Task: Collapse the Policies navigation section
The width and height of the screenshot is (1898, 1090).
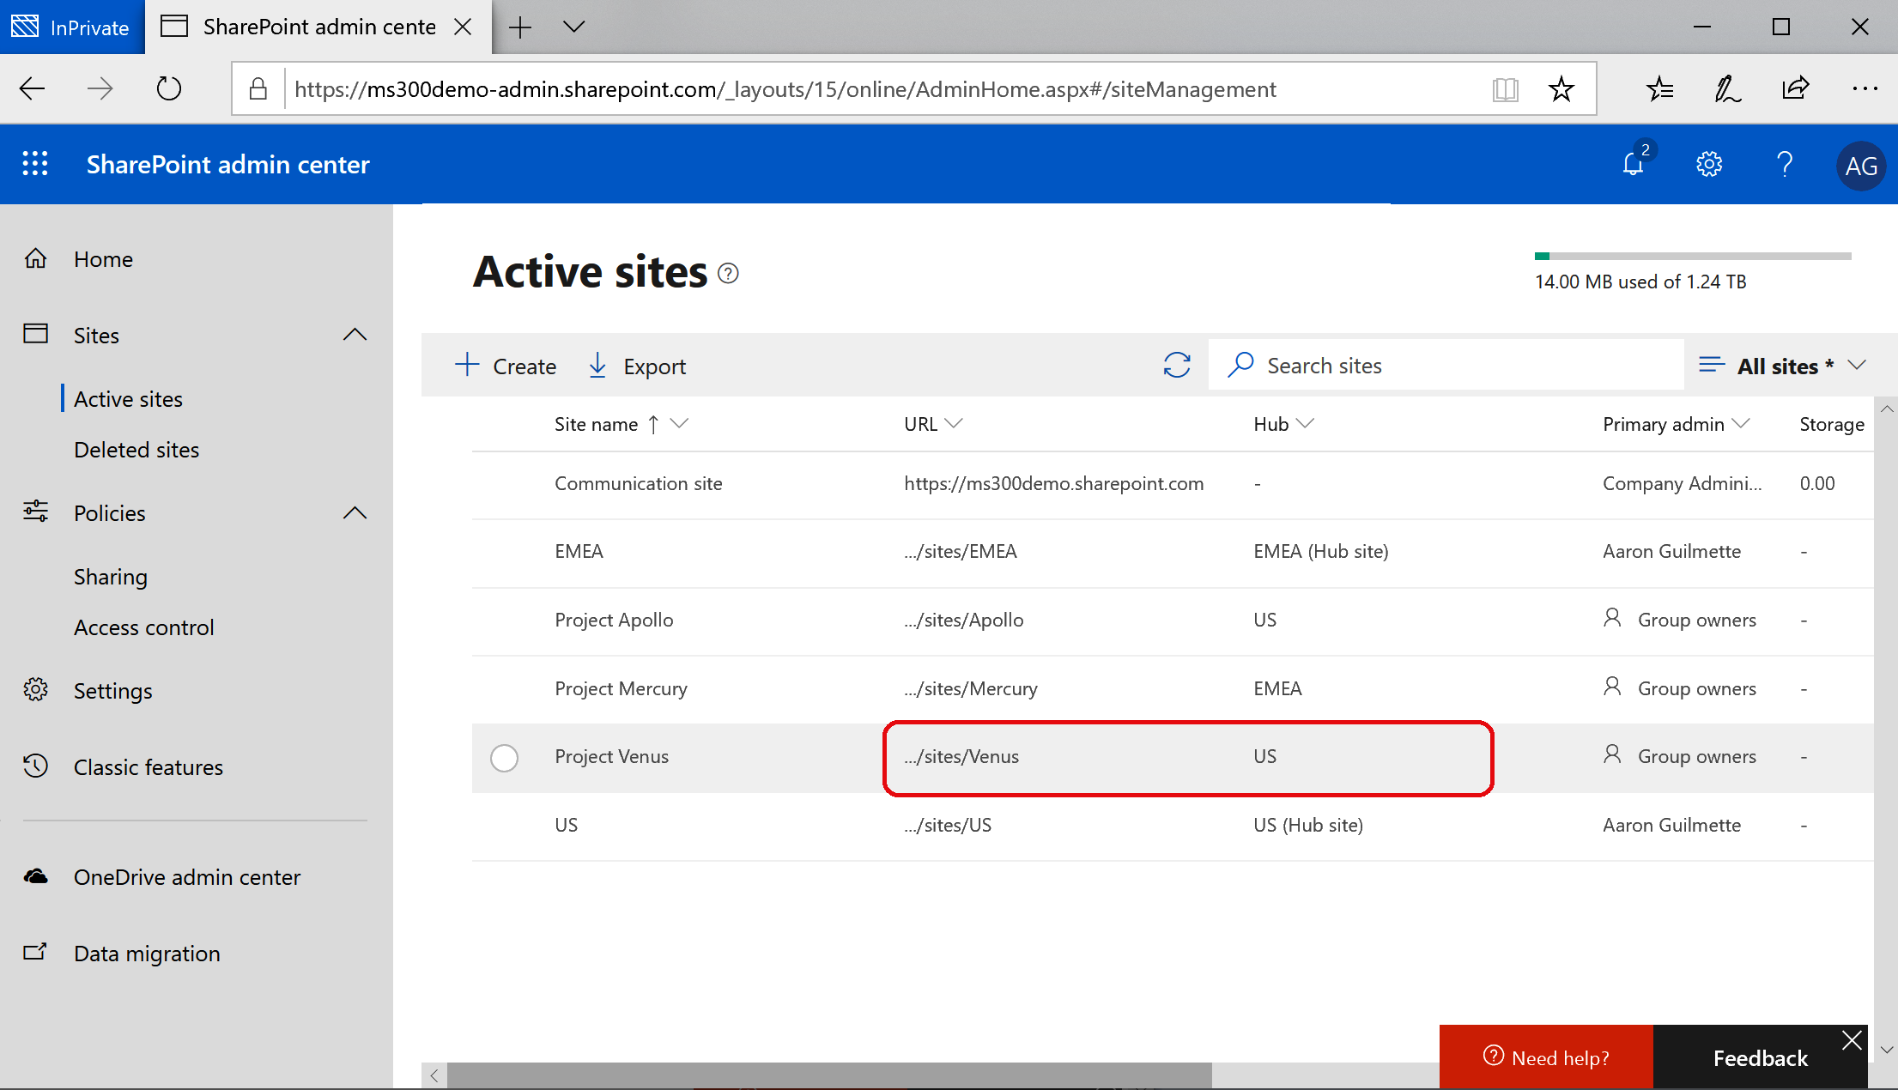Action: [355, 513]
